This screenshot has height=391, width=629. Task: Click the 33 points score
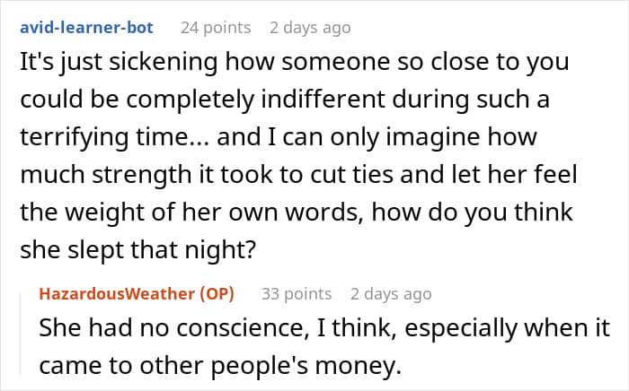297,293
